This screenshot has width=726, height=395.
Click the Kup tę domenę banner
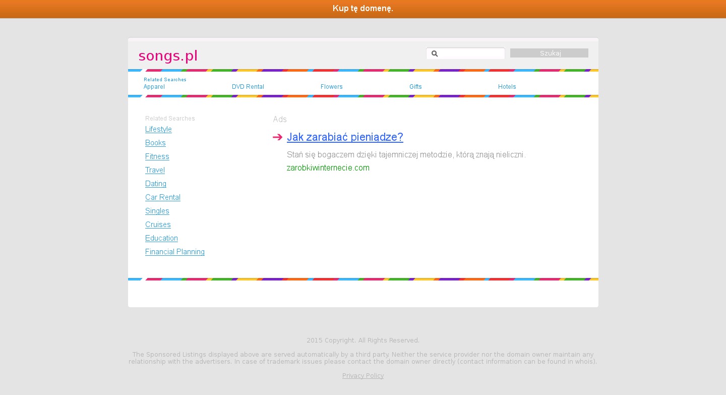pos(363,9)
